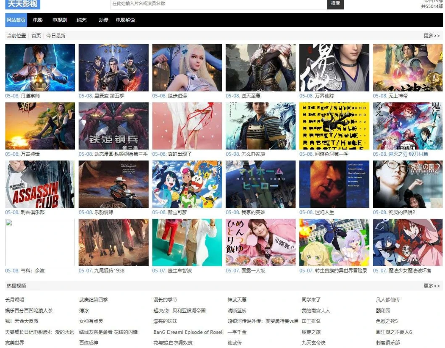Open the 九尾狐传1938 poster thumbnail
Image resolution: width=445 pixels, height=348 pixels.
[x=113, y=243]
